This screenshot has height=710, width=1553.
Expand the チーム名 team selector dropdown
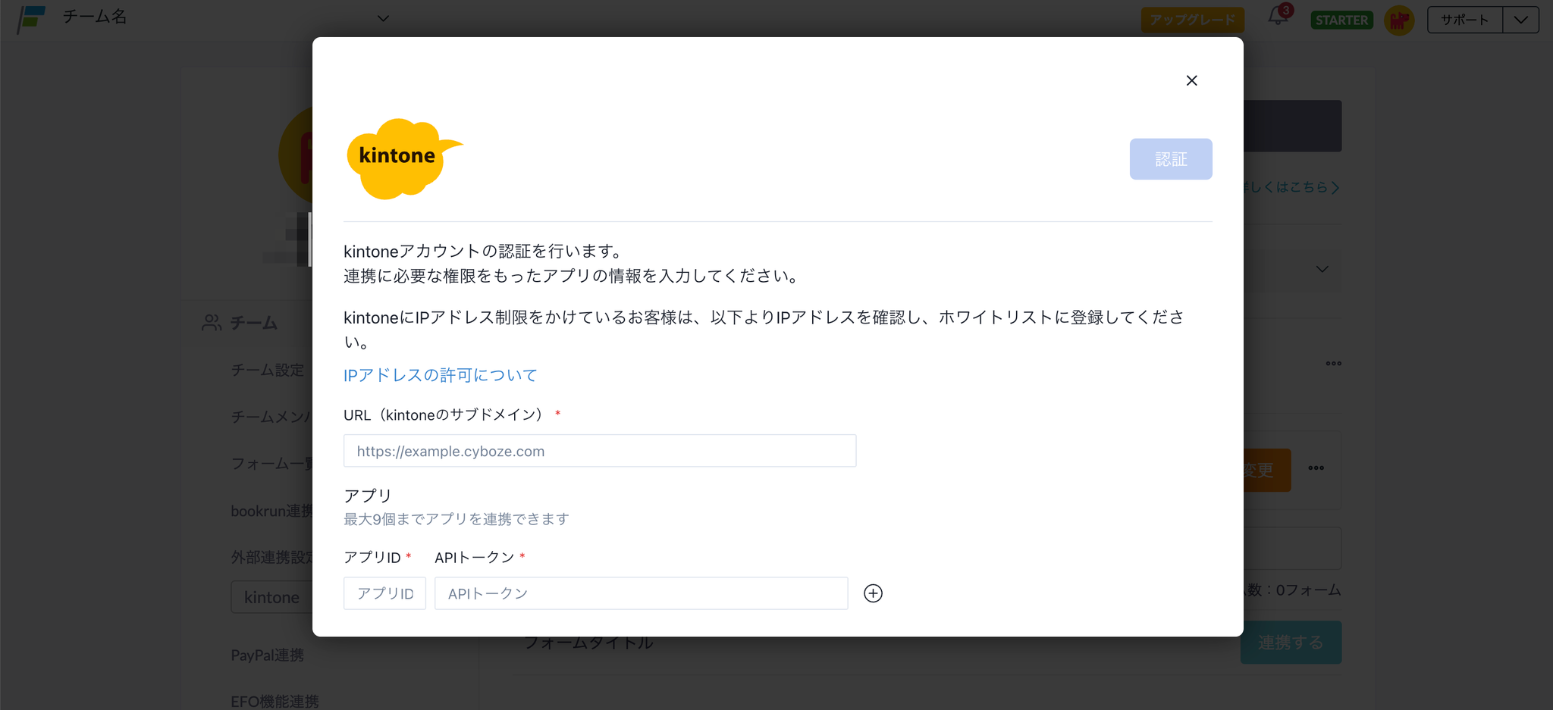pos(383,18)
